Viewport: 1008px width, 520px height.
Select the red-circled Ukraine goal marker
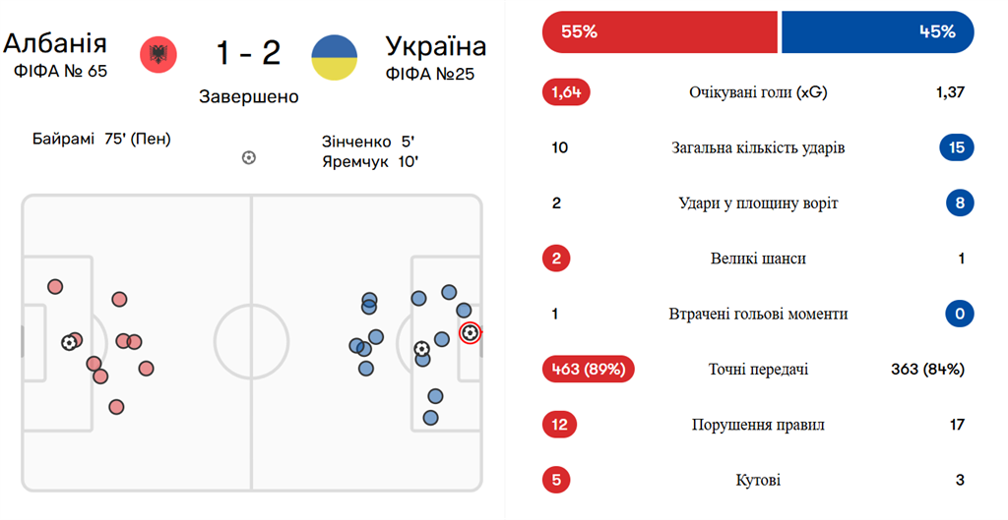click(x=471, y=333)
